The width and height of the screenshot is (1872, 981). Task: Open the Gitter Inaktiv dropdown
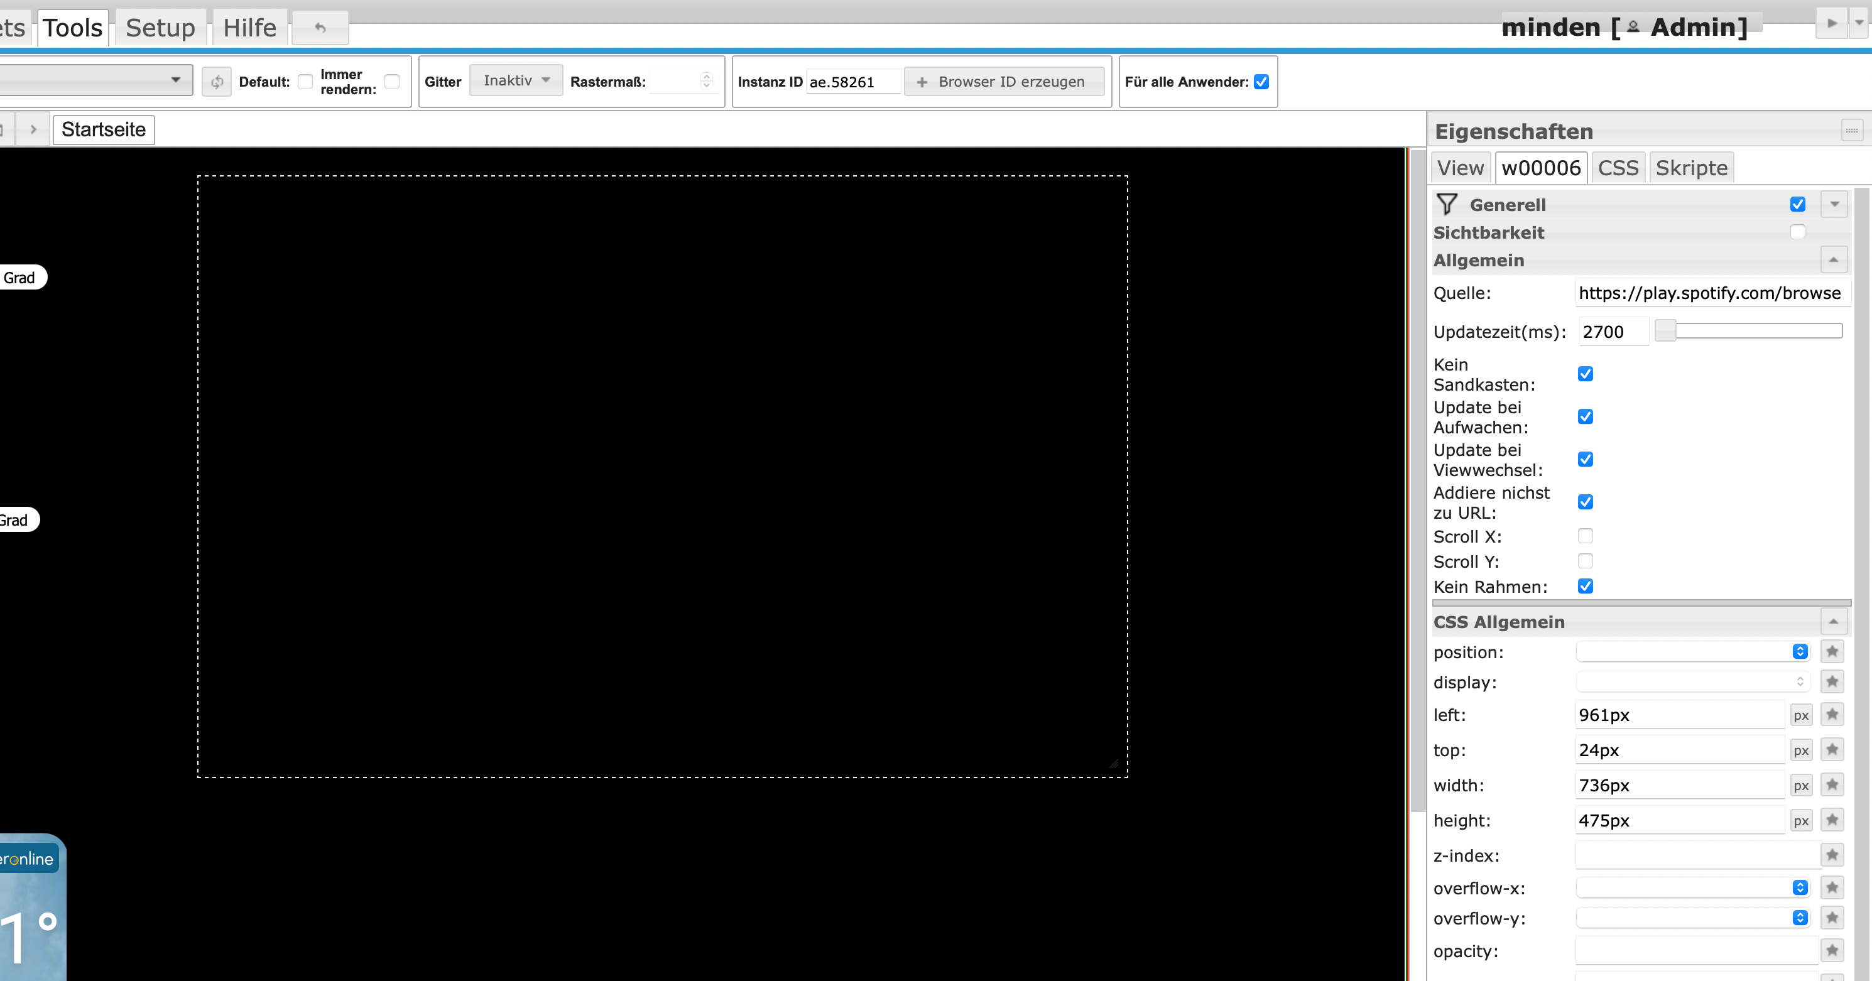point(516,80)
